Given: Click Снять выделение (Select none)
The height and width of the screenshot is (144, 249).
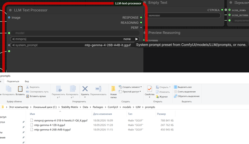Looking at the screenshot, I should [185, 91].
